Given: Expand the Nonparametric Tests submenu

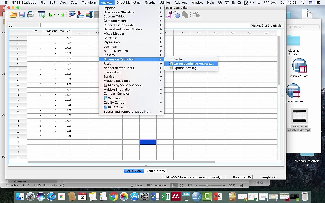Looking at the screenshot, I should (x=132, y=68).
